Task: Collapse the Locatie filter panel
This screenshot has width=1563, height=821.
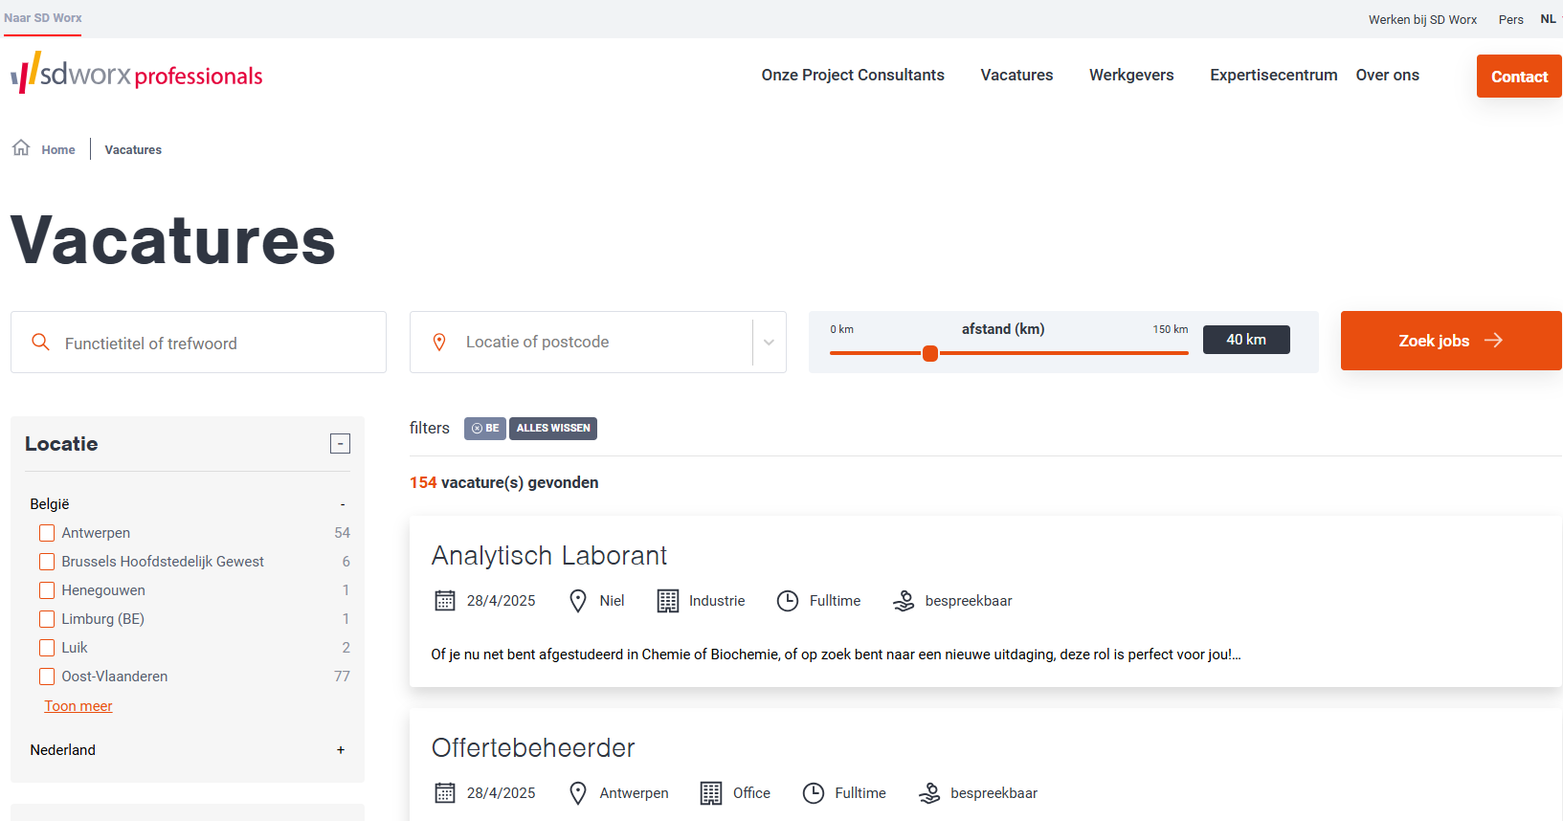Action: pyautogui.click(x=340, y=443)
